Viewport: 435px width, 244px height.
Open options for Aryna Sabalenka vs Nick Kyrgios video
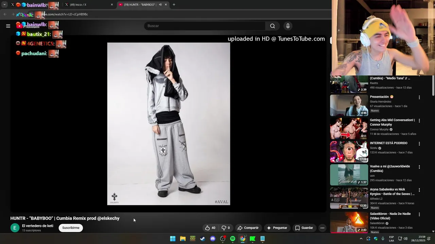coord(419,190)
